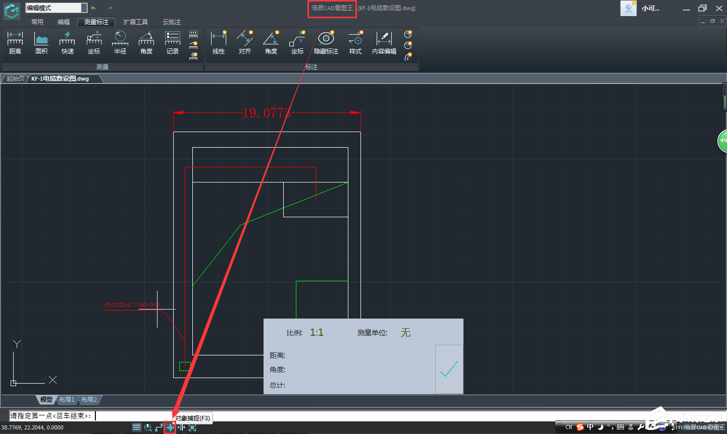Screen dimensions: 727x434
Task: Click the CH language indicator
Action: pos(569,427)
